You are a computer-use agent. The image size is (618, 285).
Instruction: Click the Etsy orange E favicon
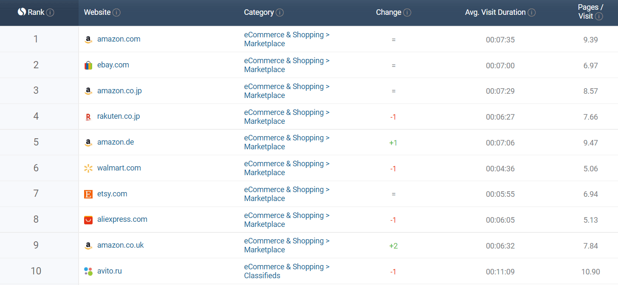coord(88,194)
